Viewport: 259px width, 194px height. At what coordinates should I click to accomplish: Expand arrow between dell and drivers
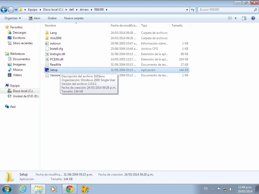(x=77, y=10)
